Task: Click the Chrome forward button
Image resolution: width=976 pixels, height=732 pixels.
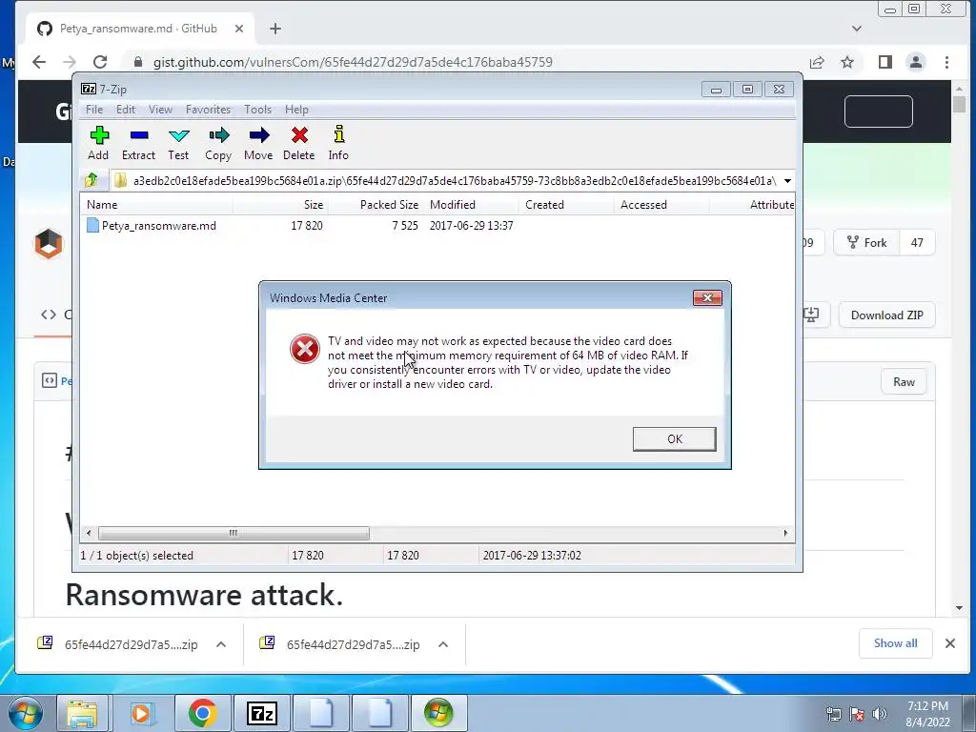Action: coord(69,62)
